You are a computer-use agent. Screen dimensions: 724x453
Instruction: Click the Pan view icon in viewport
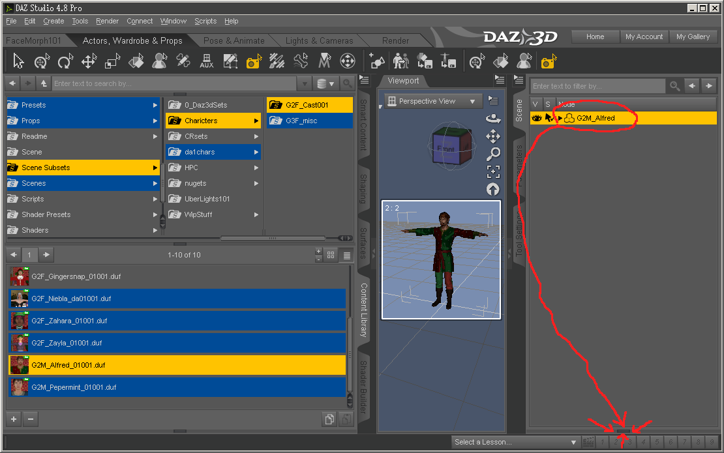coord(493,136)
